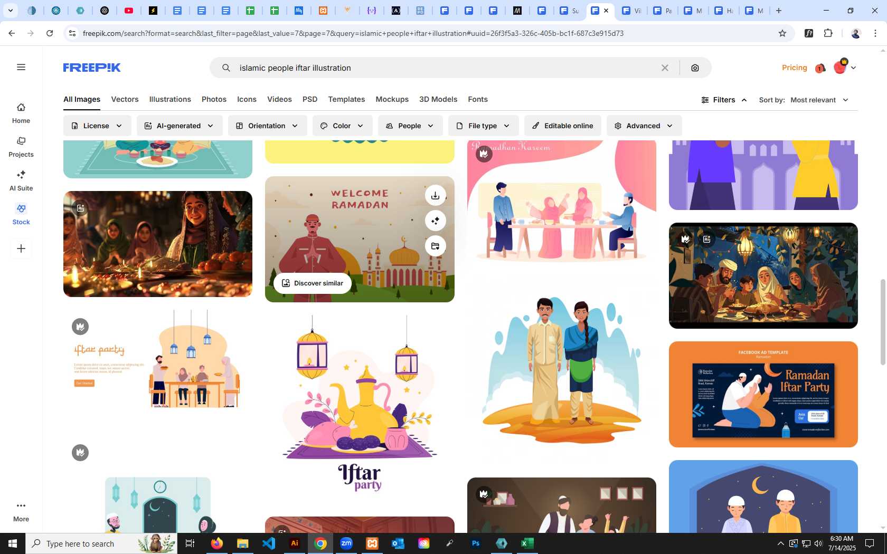Expand the AI-generated filter dropdown
This screenshot has height=554, width=887.
point(180,126)
